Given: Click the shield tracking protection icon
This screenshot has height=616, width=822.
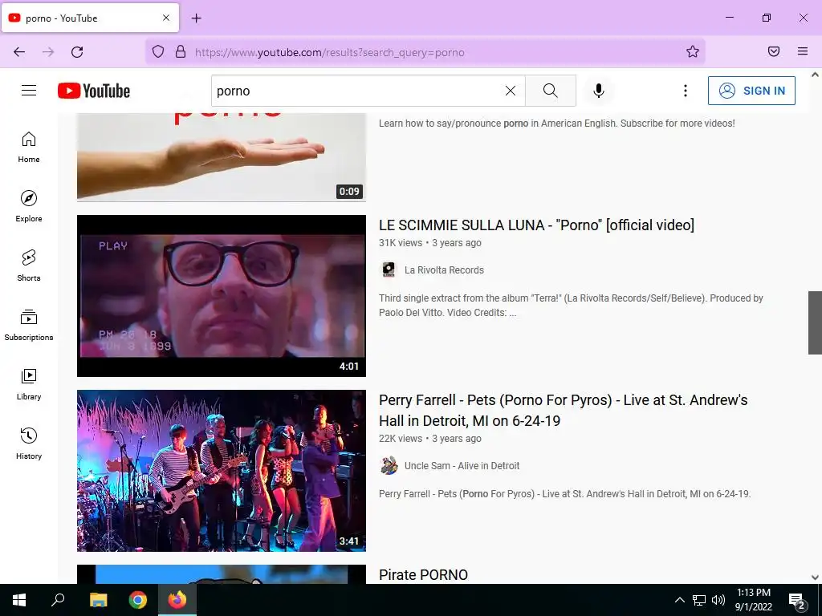Looking at the screenshot, I should click(158, 51).
